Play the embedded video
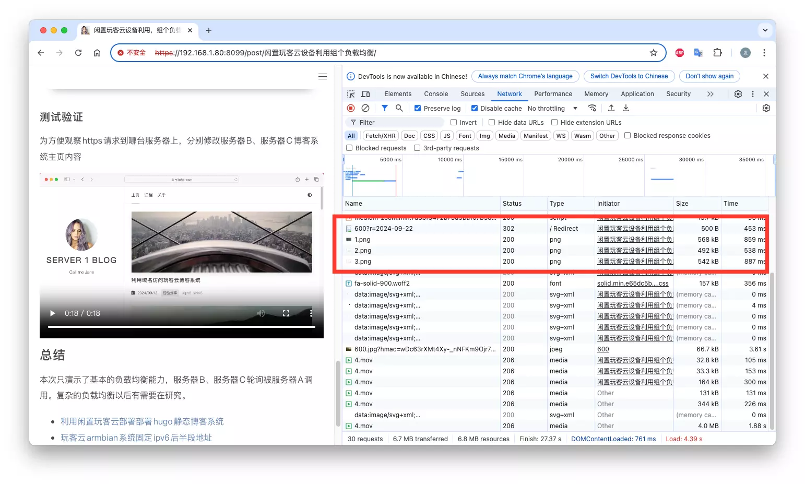 [x=52, y=313]
